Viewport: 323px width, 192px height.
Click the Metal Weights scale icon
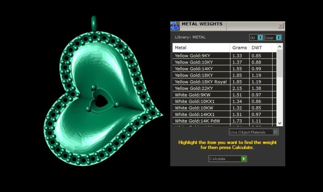[175, 26]
